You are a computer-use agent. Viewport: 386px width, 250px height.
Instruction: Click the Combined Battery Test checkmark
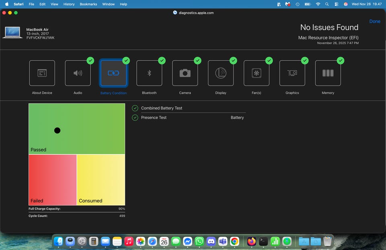pos(135,108)
